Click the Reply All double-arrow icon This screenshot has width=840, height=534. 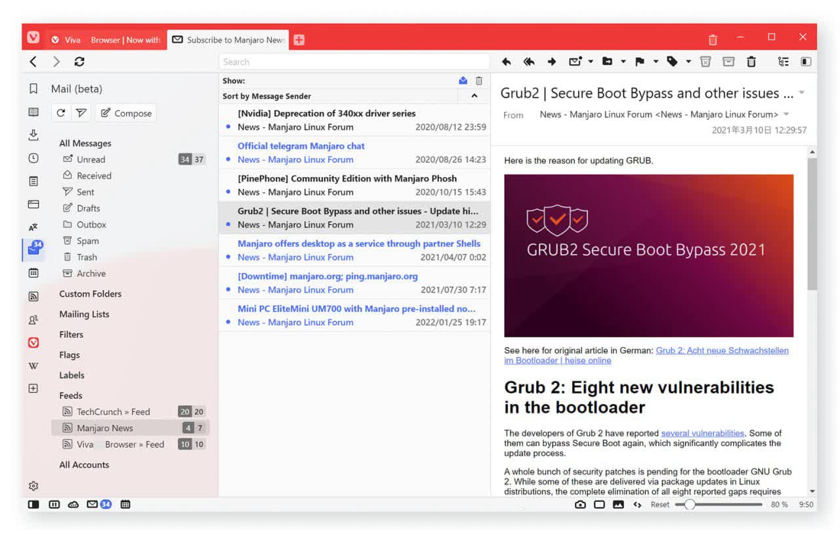click(528, 62)
